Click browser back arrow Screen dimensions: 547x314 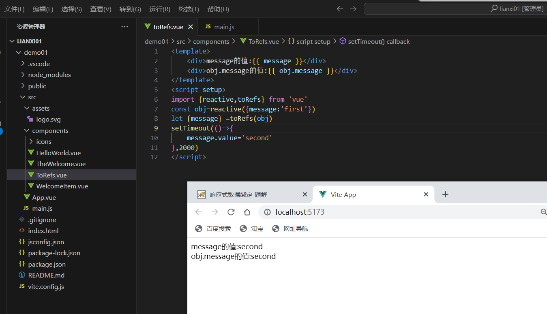coord(198,212)
